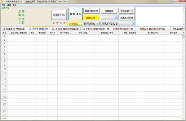The image size is (186, 121).
Task: Click the 序号 column header
Action: (5, 33)
